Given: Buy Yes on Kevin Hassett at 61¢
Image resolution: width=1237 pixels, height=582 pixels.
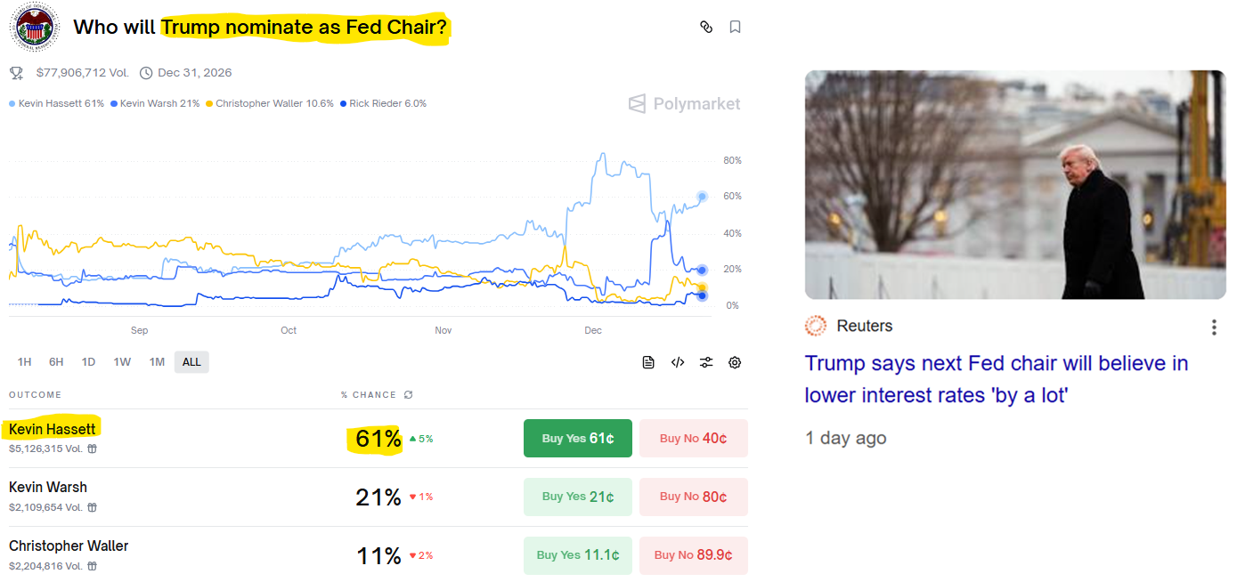Looking at the screenshot, I should pyautogui.click(x=577, y=438).
